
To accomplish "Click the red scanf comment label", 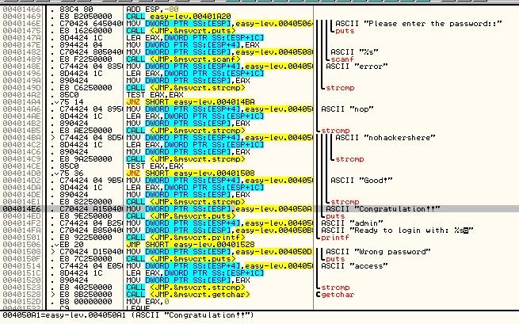I will click(342, 59).
